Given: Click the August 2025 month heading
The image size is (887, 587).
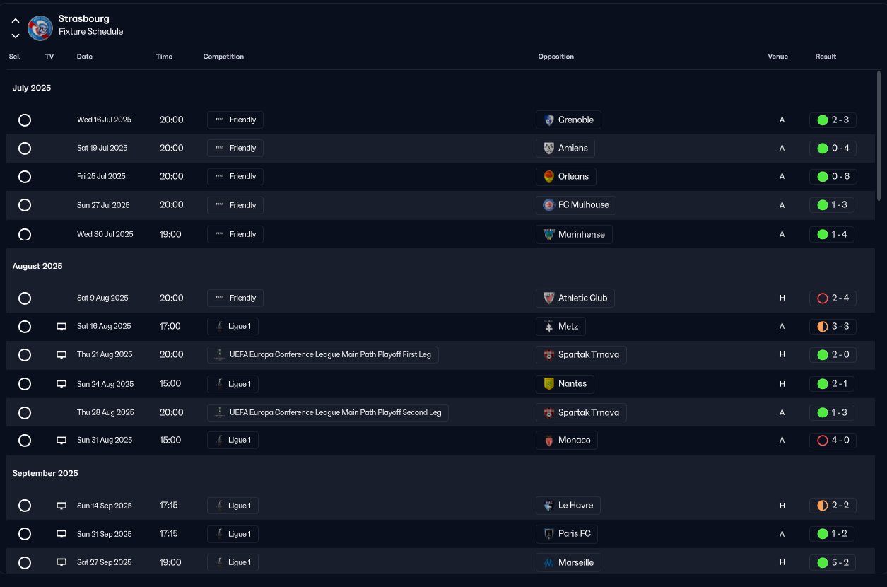Looking at the screenshot, I should click(x=37, y=267).
